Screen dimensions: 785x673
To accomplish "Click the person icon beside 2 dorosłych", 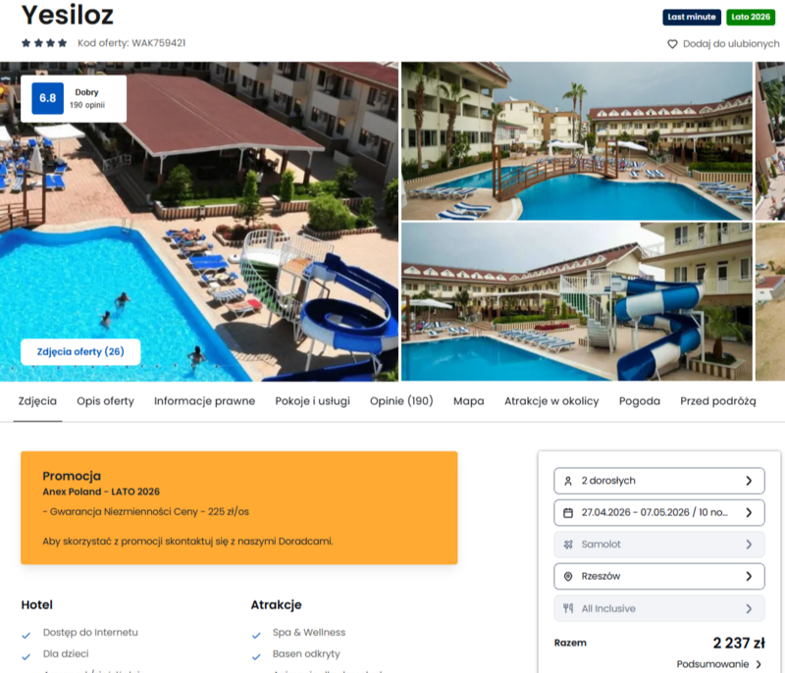I will pyautogui.click(x=568, y=481).
